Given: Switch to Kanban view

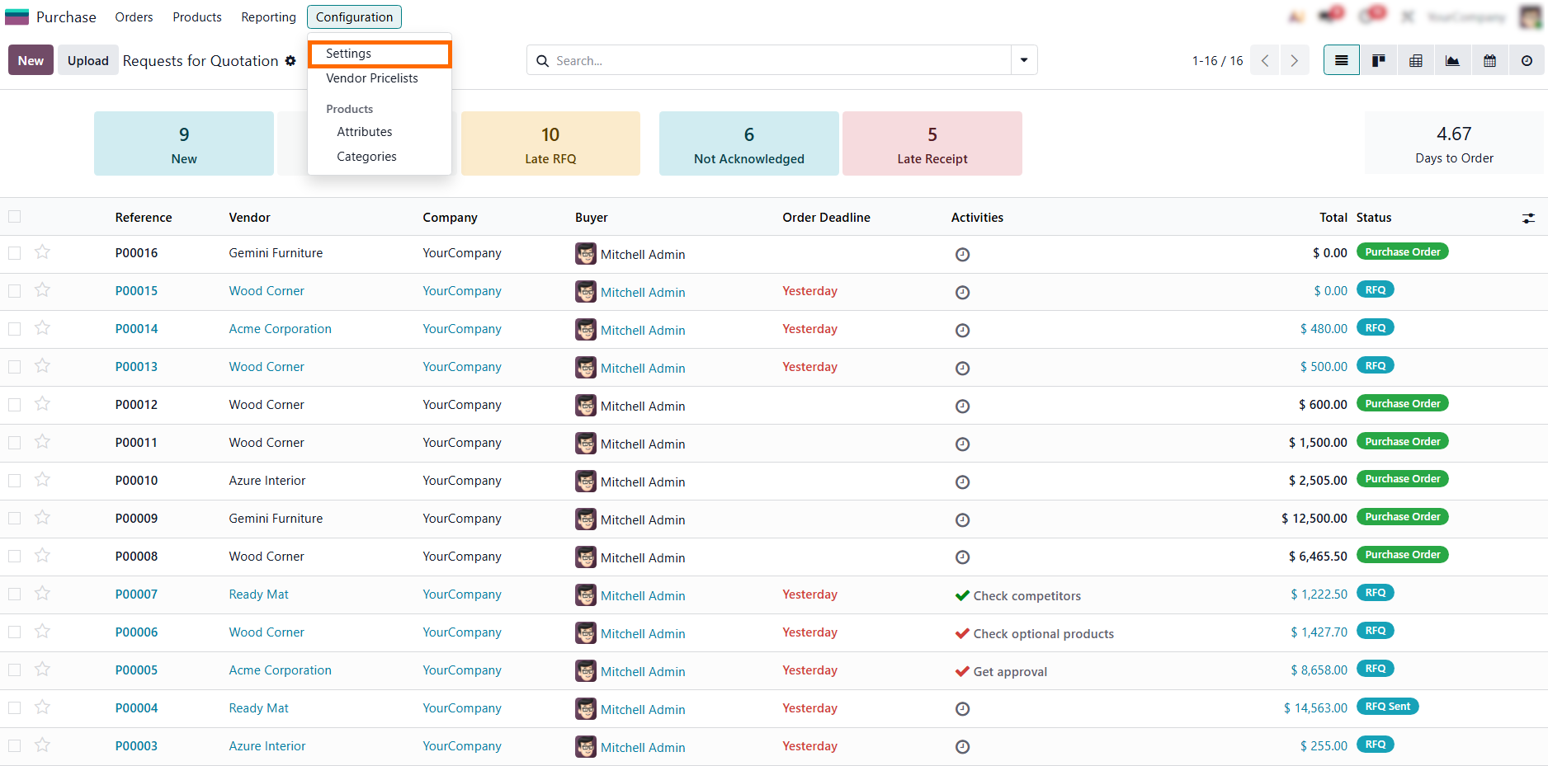Looking at the screenshot, I should (1378, 60).
